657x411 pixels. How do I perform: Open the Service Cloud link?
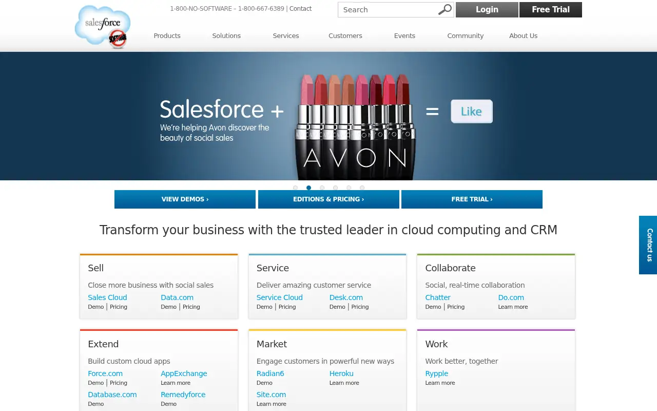pyautogui.click(x=280, y=297)
